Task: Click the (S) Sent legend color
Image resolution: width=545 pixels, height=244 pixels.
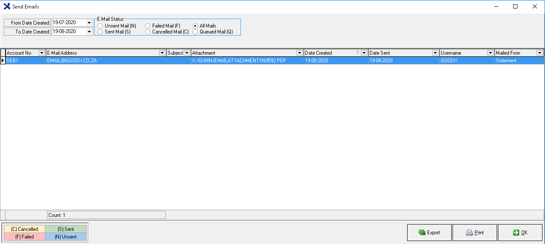Action: (x=66, y=229)
